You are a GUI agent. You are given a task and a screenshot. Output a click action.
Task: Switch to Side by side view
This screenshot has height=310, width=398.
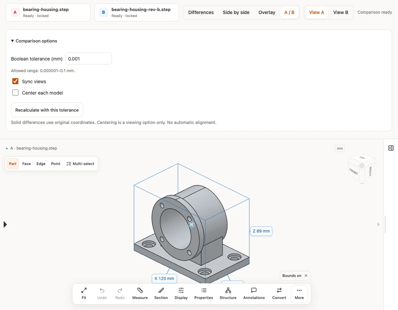pyautogui.click(x=236, y=12)
